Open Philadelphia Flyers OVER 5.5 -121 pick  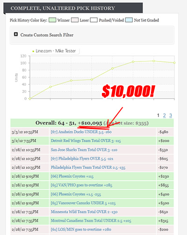[x=82, y=159]
